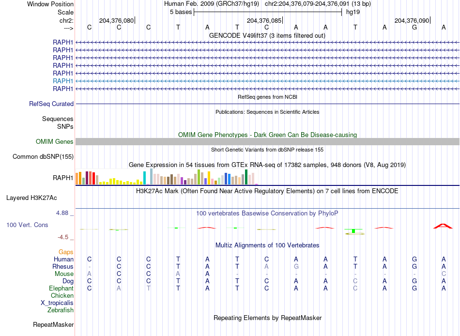Click the -4.5 PhyloP lower scale value

click(x=63, y=237)
